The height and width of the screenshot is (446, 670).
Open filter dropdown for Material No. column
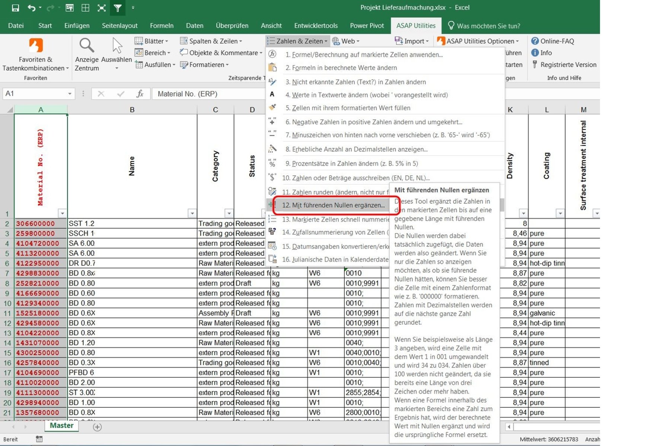pyautogui.click(x=62, y=213)
